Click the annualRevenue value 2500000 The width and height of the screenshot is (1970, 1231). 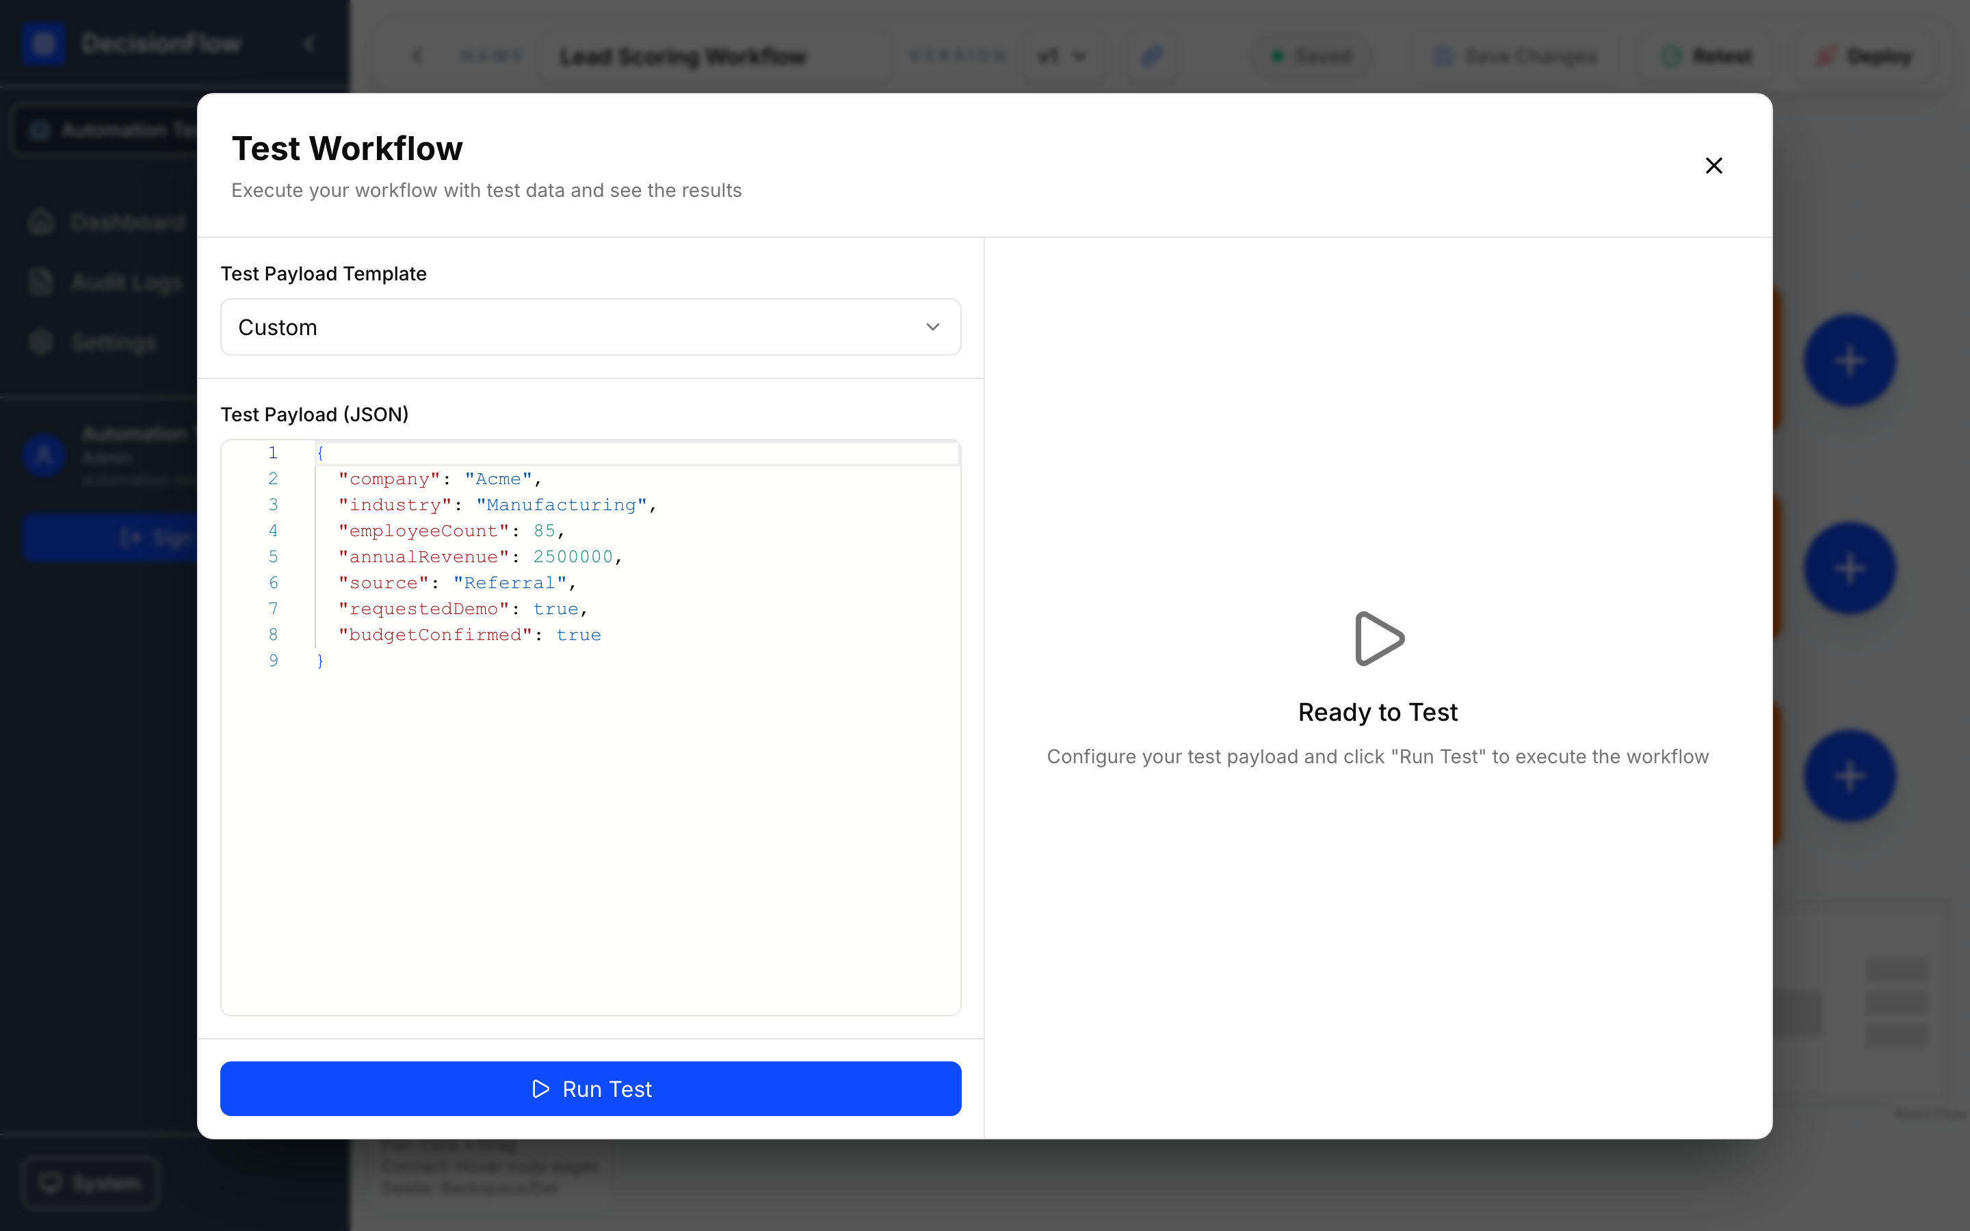click(x=573, y=557)
